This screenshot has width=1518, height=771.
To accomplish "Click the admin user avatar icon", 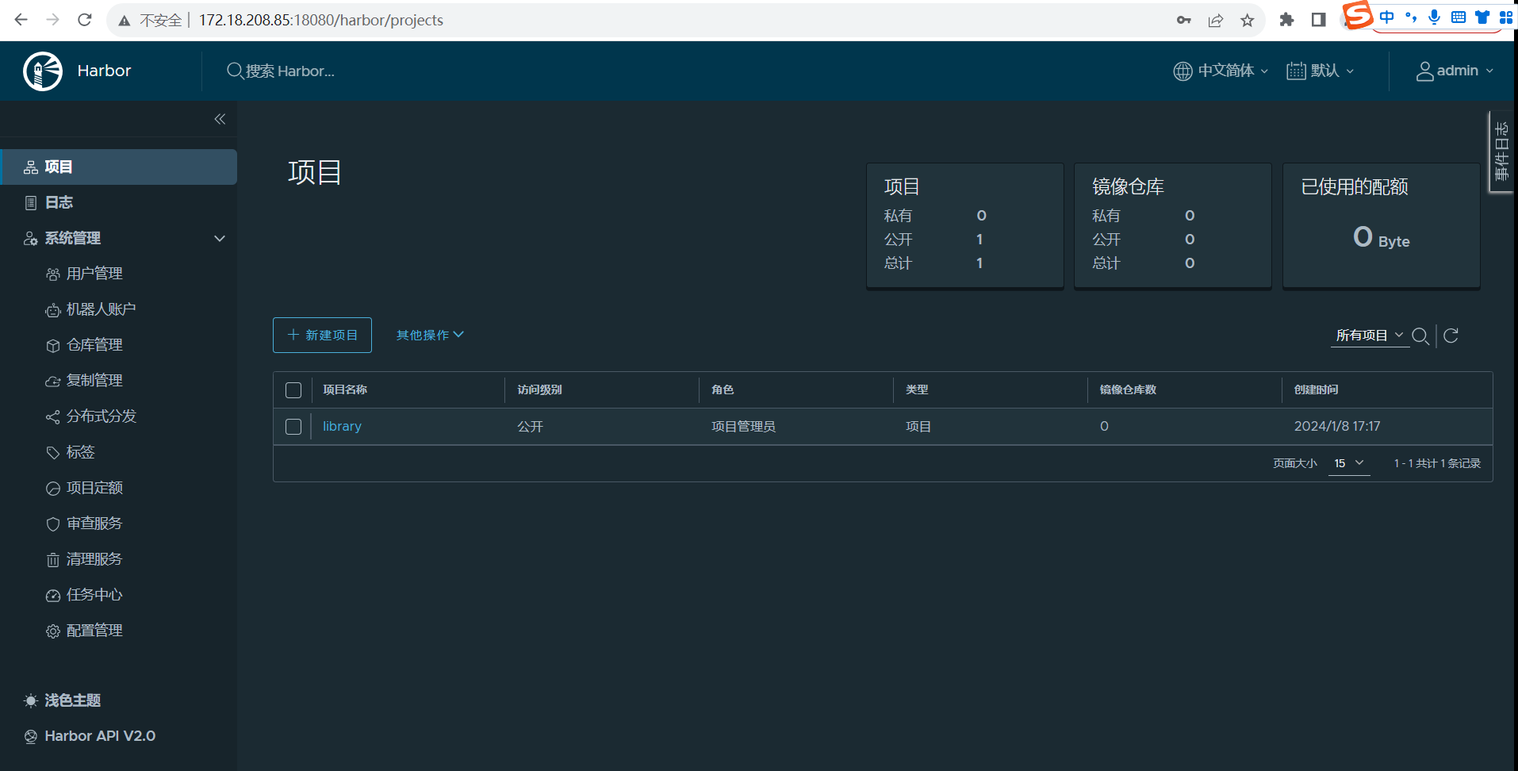I will click(x=1425, y=71).
